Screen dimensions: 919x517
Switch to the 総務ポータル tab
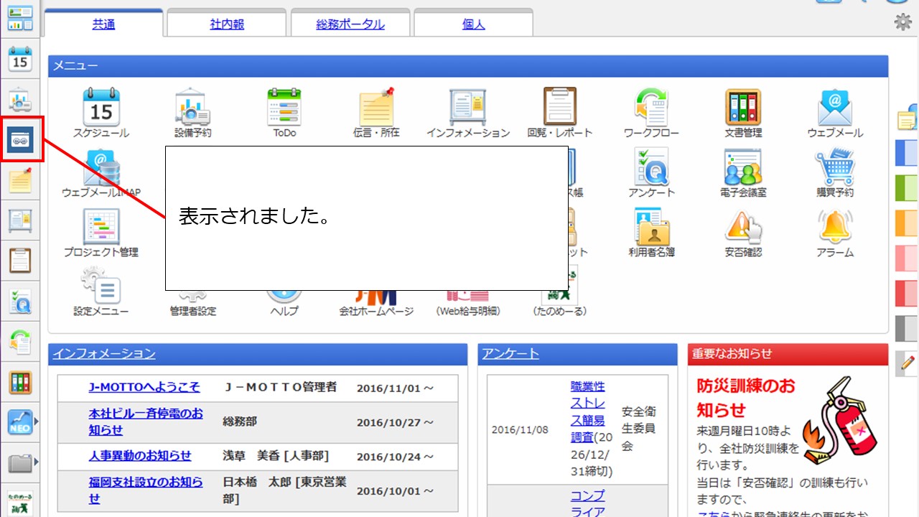350,24
